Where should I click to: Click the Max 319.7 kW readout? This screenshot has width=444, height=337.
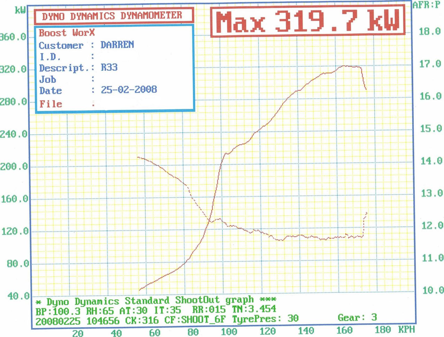coord(307,21)
